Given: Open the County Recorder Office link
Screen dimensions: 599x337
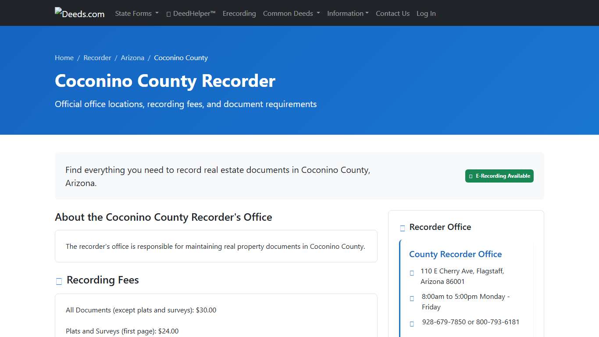Looking at the screenshot, I should (x=455, y=254).
